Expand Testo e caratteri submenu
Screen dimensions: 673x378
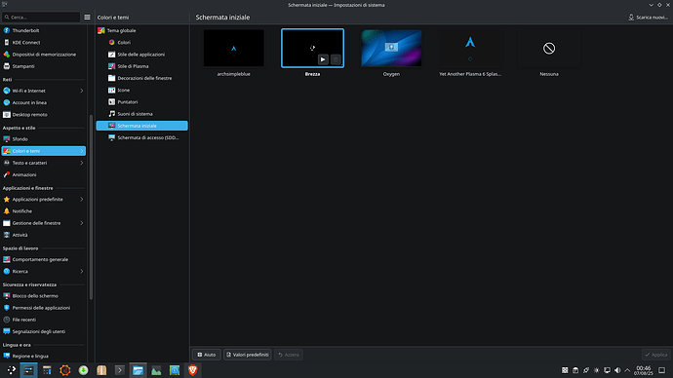(82, 163)
